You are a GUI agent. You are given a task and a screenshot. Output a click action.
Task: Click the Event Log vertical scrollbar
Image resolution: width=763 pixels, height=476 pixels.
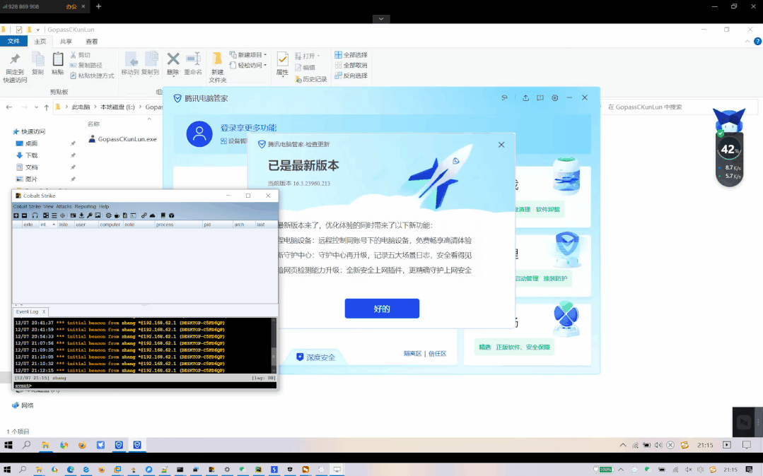point(274,345)
